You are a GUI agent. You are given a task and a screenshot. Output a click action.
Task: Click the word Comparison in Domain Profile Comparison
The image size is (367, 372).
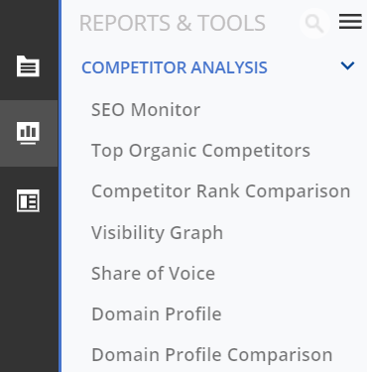(280, 355)
